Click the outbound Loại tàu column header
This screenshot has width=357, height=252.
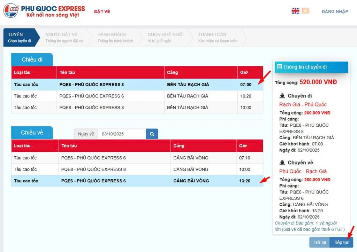tap(34, 72)
